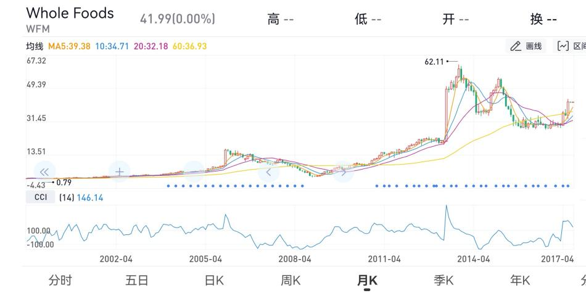Open the 区间 range statistics tool
Viewport: 586px width, 293px height.
(x=571, y=46)
